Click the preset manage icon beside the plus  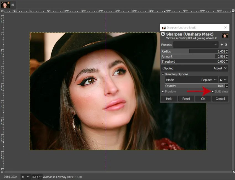pos(226,44)
